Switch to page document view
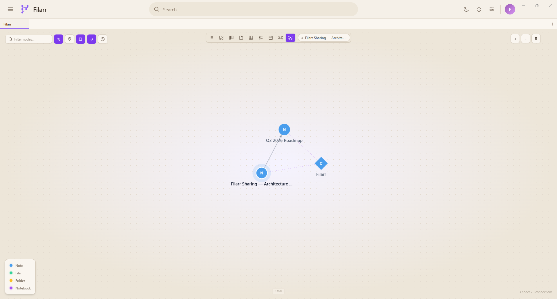 pyautogui.click(x=241, y=38)
